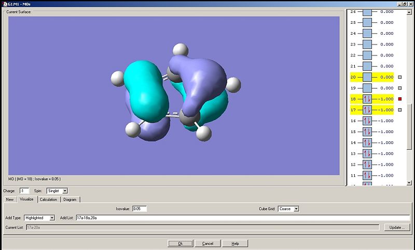Click the 0.000 energy of orbital 23
The image size is (415, 250).
click(387, 45)
